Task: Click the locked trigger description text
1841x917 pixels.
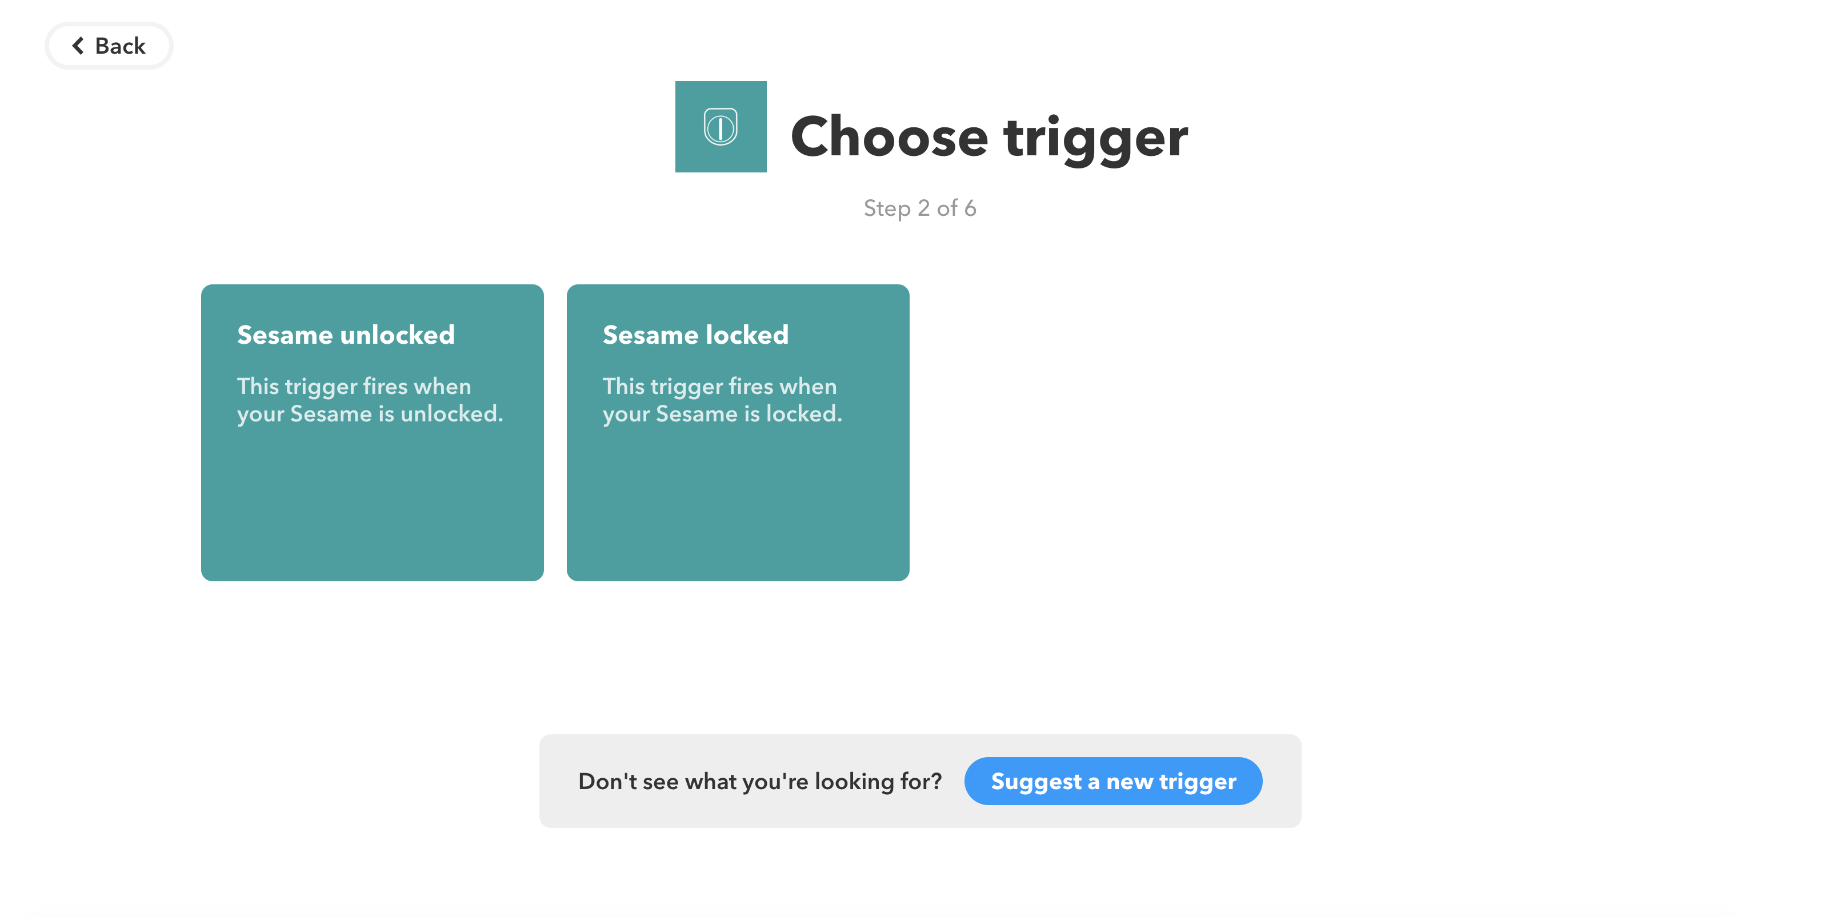Action: click(723, 400)
